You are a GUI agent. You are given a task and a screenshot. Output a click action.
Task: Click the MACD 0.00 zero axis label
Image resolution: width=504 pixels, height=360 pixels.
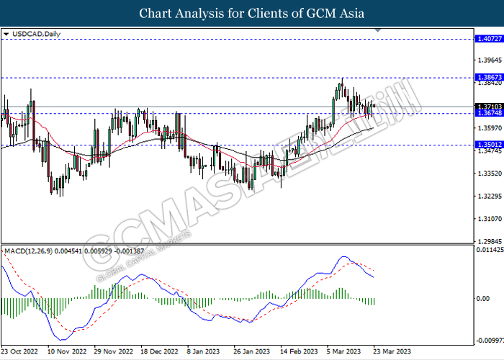click(x=483, y=299)
